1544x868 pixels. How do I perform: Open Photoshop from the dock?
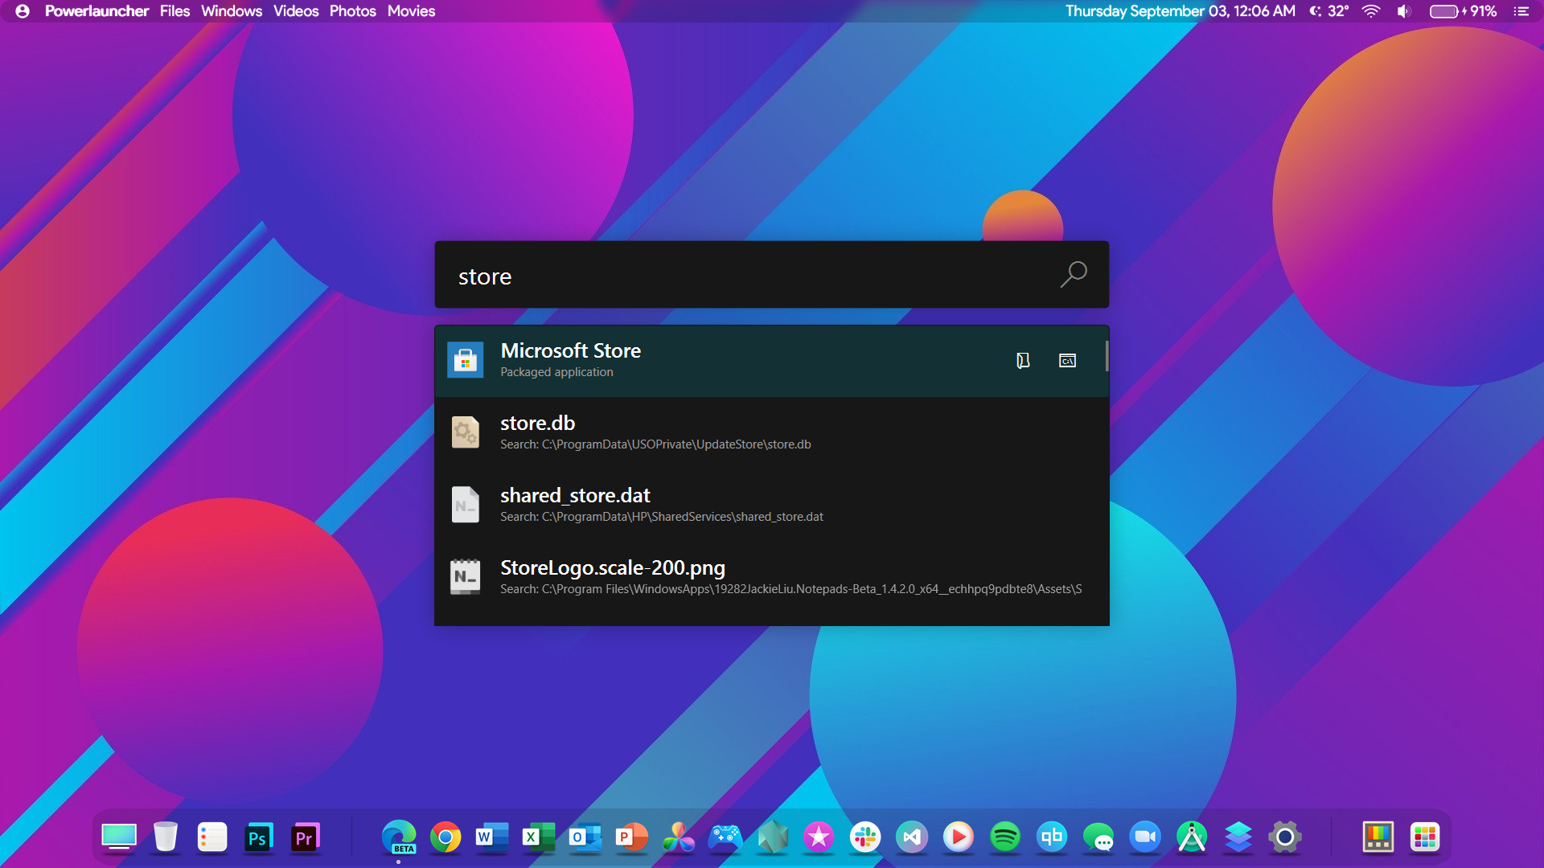click(258, 837)
